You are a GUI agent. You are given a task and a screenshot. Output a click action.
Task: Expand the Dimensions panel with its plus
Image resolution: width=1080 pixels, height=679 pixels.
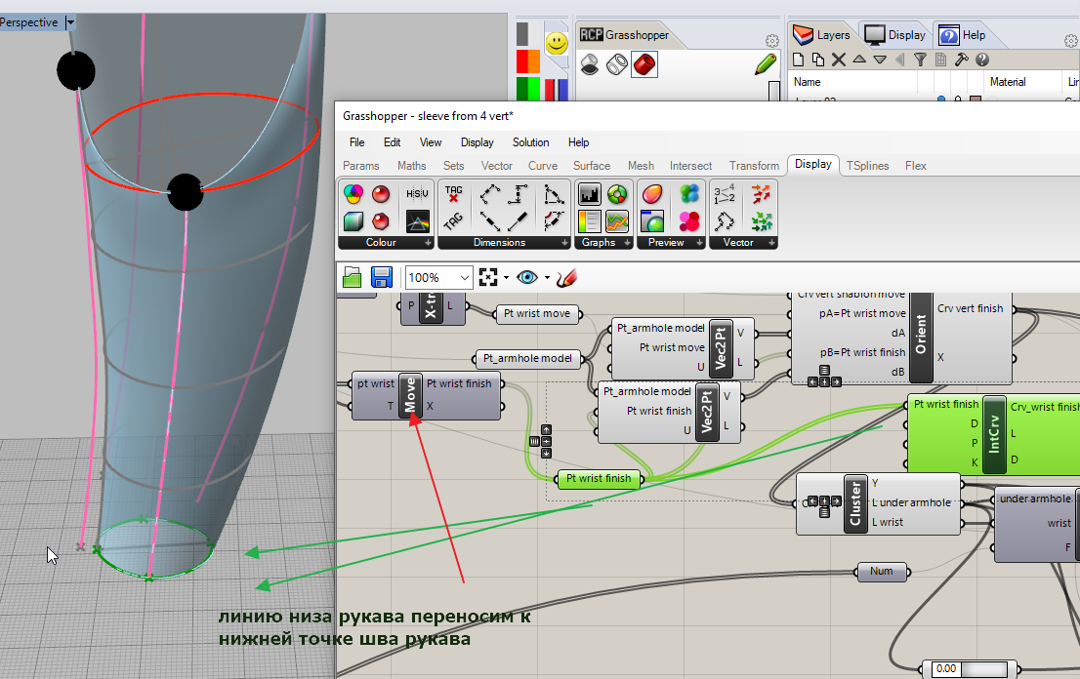point(564,243)
